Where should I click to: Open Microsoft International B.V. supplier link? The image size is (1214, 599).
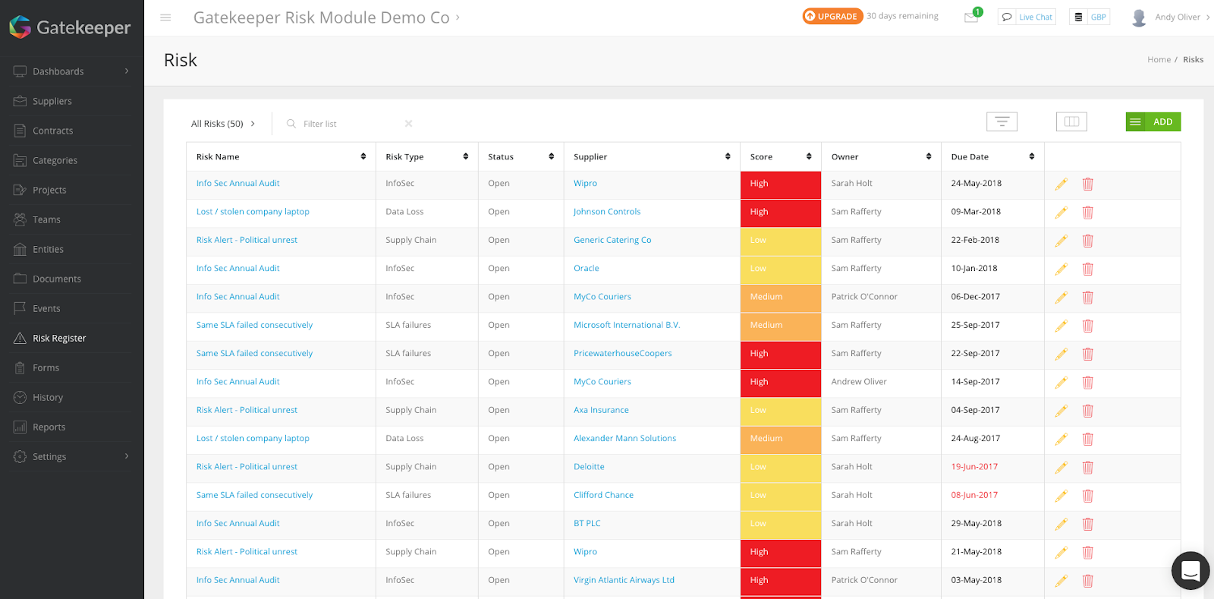[x=627, y=325]
